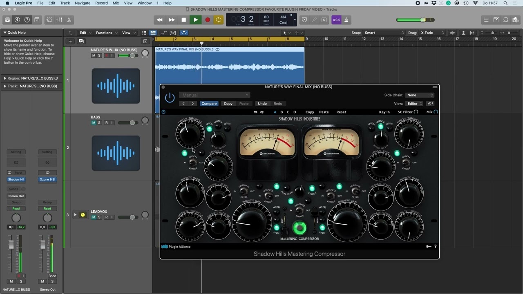Click the Shadow Hil plugin slot in channel strip
The width and height of the screenshot is (523, 294).
pyautogui.click(x=16, y=179)
